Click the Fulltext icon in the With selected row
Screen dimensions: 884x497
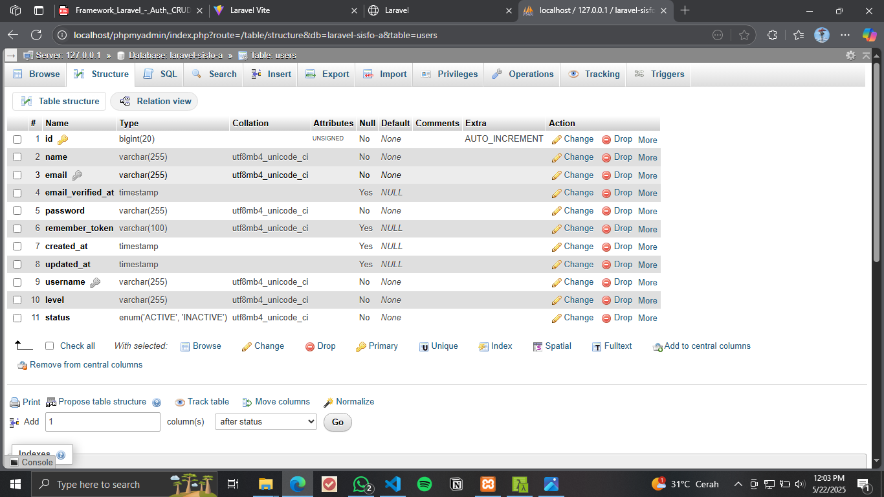(597, 347)
